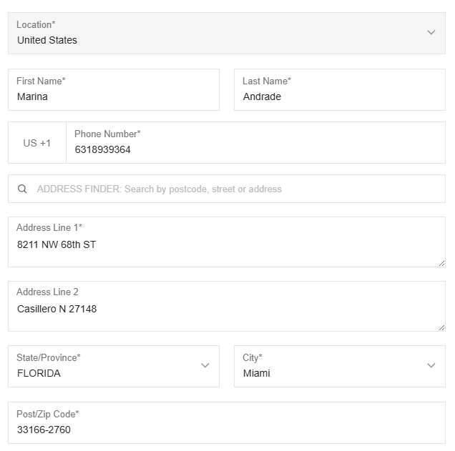
Task: Click the City field chevron arrow
Action: (x=431, y=366)
